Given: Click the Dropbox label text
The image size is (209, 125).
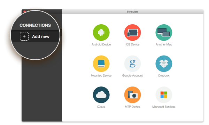Looking at the screenshot, I should click(x=164, y=76).
